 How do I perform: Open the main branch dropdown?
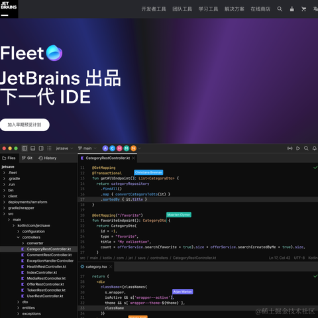point(87,148)
